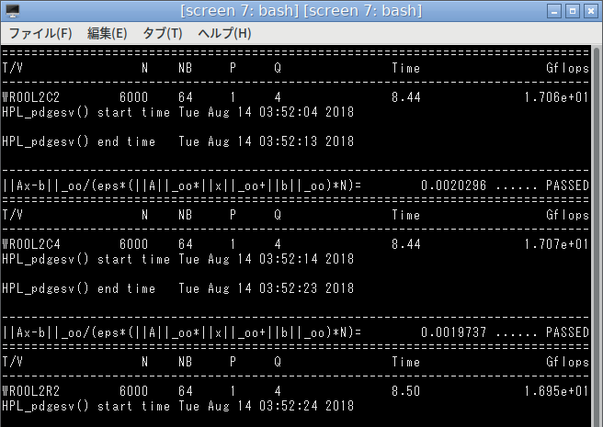Viewport: 603px width, 427px height.
Task: Click the WR00L2C4 result line
Action: tap(295, 244)
